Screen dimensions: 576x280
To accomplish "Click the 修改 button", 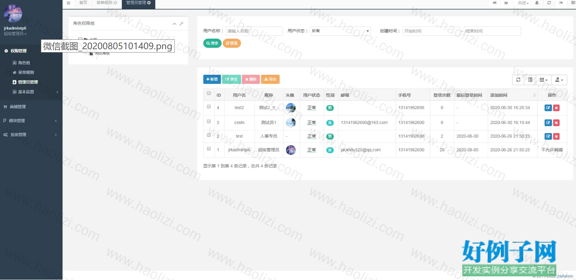I will pyautogui.click(x=231, y=79).
